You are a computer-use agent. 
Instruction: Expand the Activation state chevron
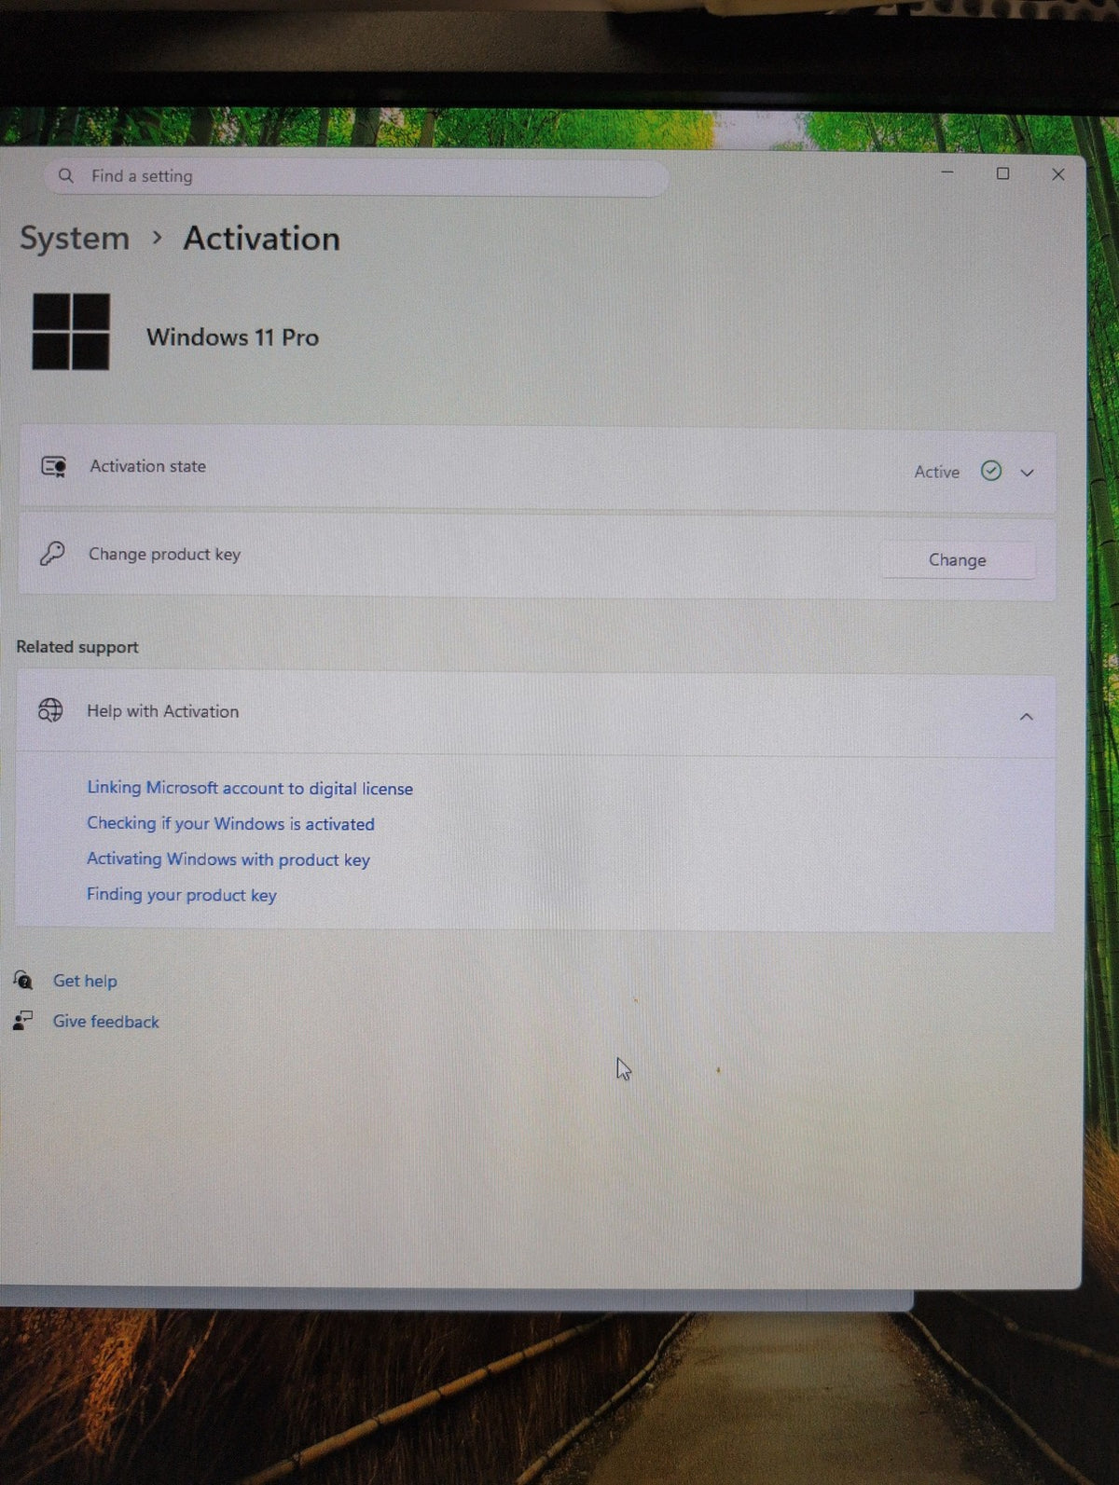1027,473
